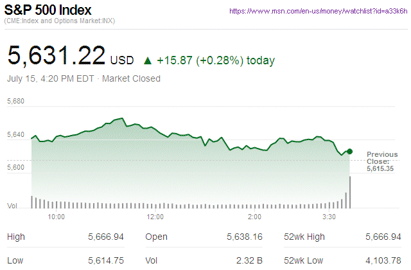Click the tallest volume bar at chart end
This screenshot has height=270, width=411.
click(x=350, y=192)
